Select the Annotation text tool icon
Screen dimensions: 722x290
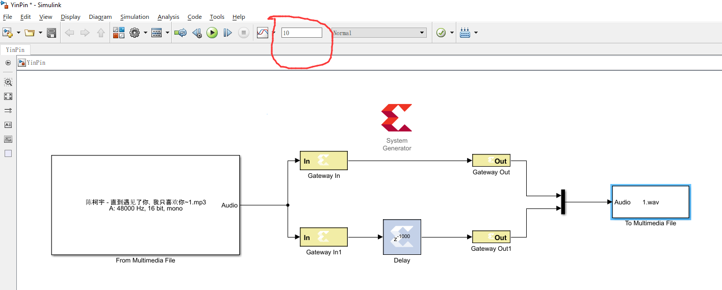[8, 125]
